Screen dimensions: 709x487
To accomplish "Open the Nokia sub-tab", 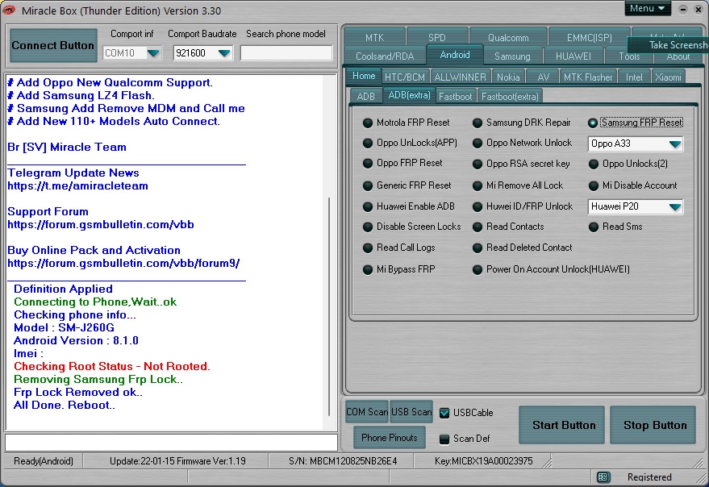I will point(508,77).
